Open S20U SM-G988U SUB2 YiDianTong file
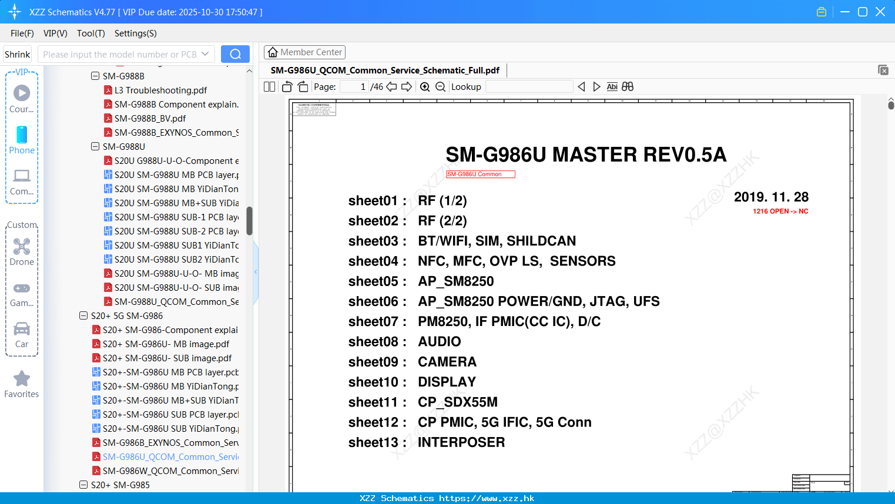 [x=171, y=259]
